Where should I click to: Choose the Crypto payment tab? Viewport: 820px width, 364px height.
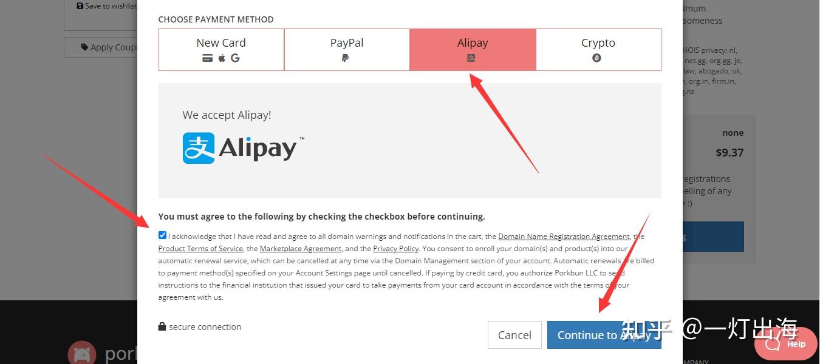598,50
